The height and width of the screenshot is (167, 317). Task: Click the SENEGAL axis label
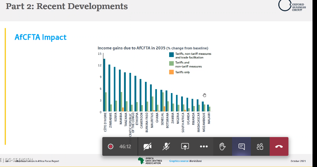point(162,119)
